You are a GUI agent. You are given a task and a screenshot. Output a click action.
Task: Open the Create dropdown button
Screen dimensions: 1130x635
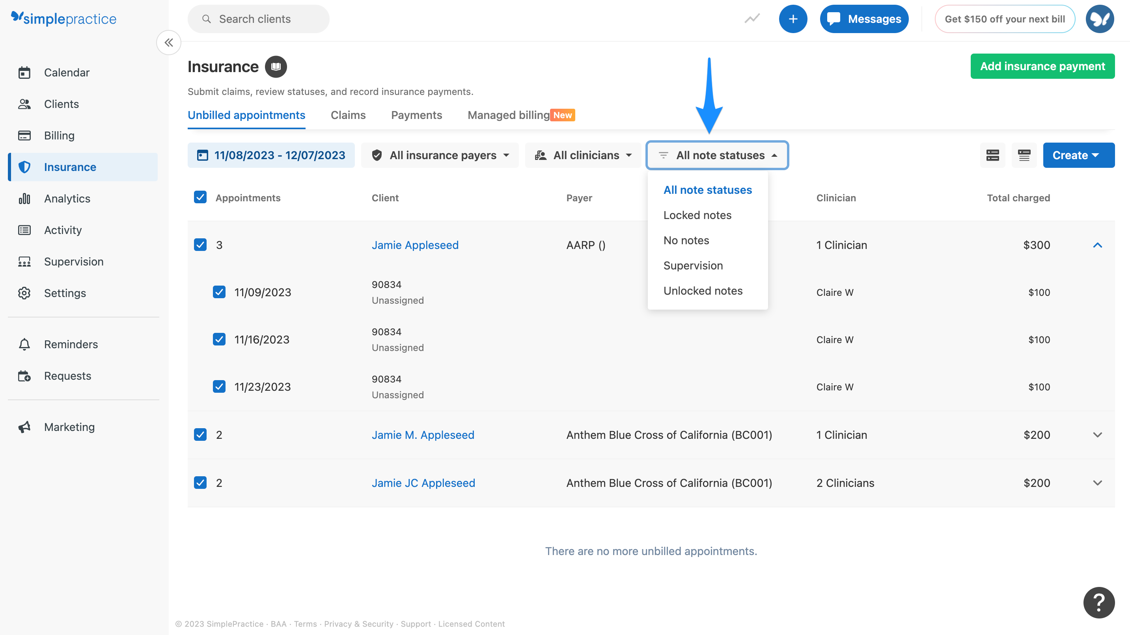tap(1079, 155)
